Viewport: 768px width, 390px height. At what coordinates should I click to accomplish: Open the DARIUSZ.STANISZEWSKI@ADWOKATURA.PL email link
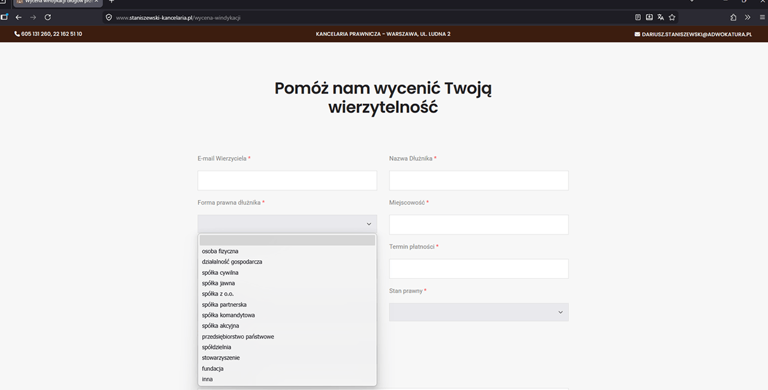(697, 34)
